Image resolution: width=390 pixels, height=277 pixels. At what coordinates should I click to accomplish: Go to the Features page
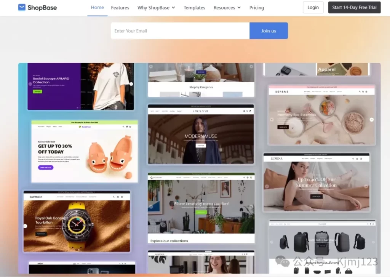(120, 8)
